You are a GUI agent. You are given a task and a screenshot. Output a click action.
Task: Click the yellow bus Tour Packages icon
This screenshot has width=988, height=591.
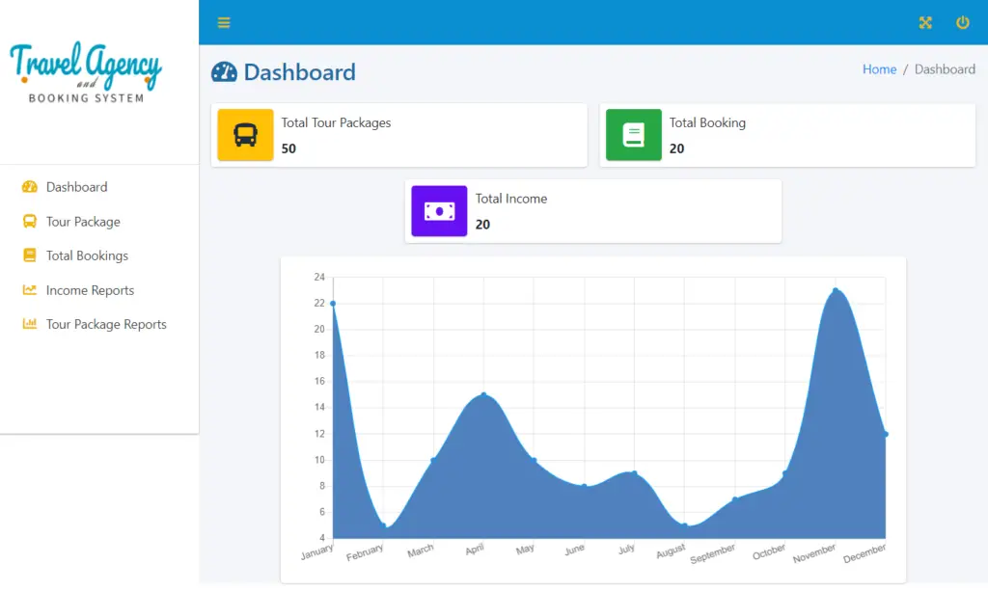[246, 135]
